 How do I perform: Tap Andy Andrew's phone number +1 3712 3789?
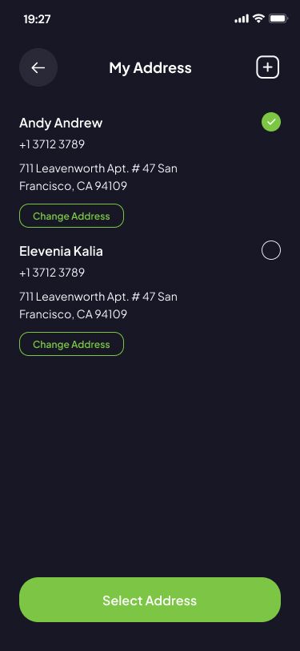[x=52, y=144]
